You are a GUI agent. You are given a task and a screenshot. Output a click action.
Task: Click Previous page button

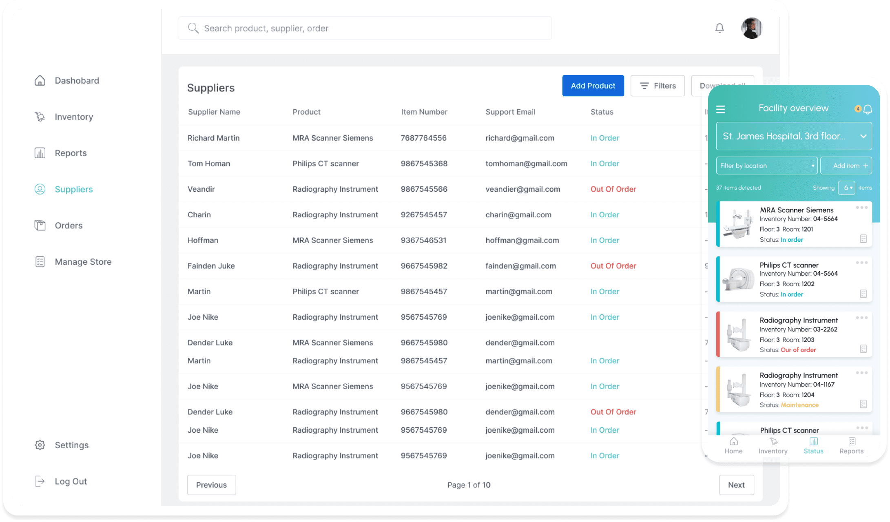point(211,485)
